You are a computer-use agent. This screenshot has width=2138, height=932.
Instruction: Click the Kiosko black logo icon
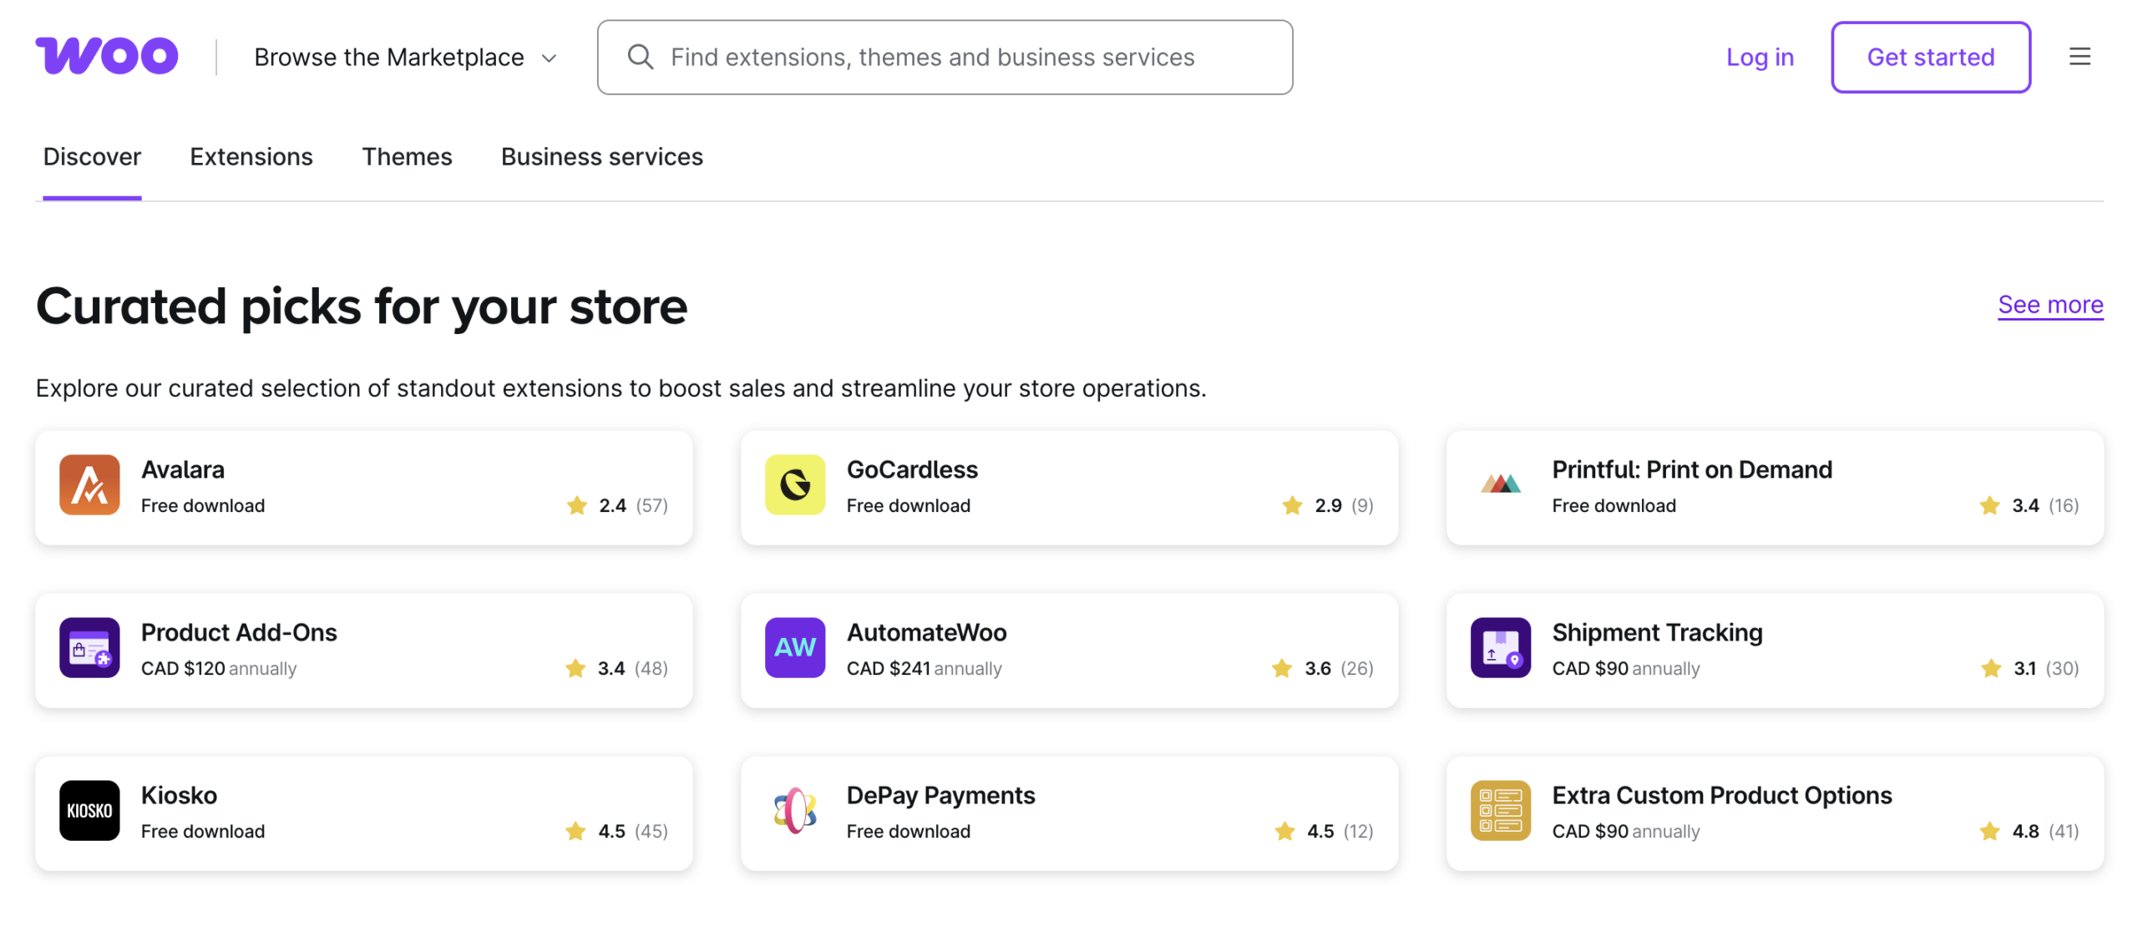[89, 810]
